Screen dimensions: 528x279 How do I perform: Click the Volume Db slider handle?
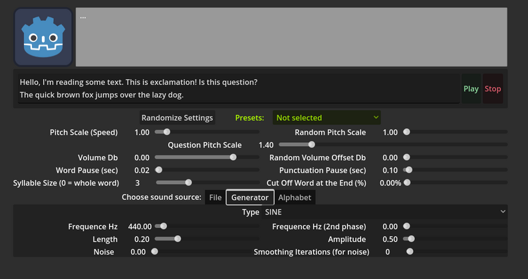tap(233, 157)
